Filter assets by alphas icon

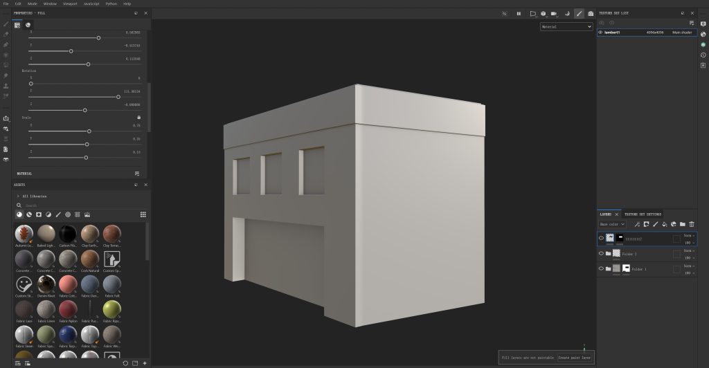pyautogui.click(x=68, y=214)
